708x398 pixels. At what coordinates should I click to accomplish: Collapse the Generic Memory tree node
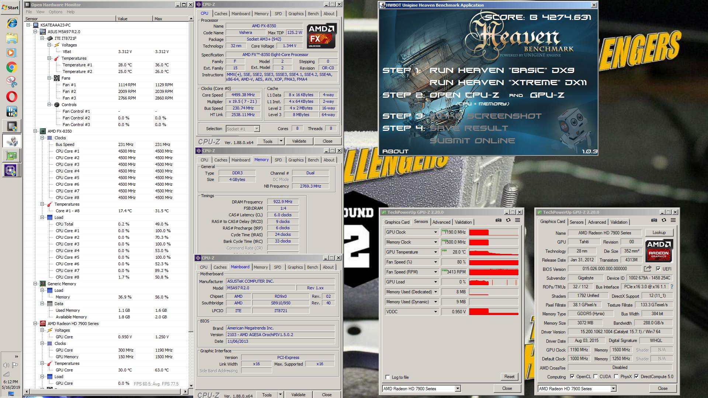tap(35, 284)
